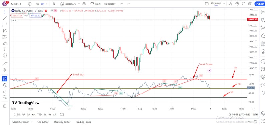Toggle RTH trading session setting
265x125 pixels.
pos(255,115)
